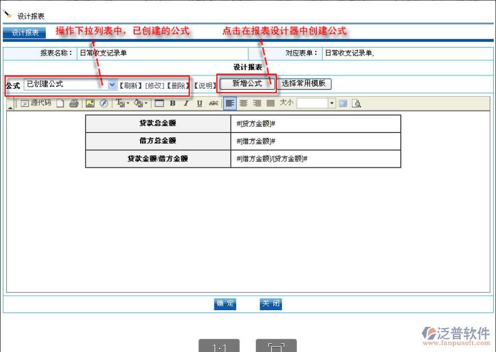Click the insert image icon
The image size is (496, 352).
tap(90, 104)
